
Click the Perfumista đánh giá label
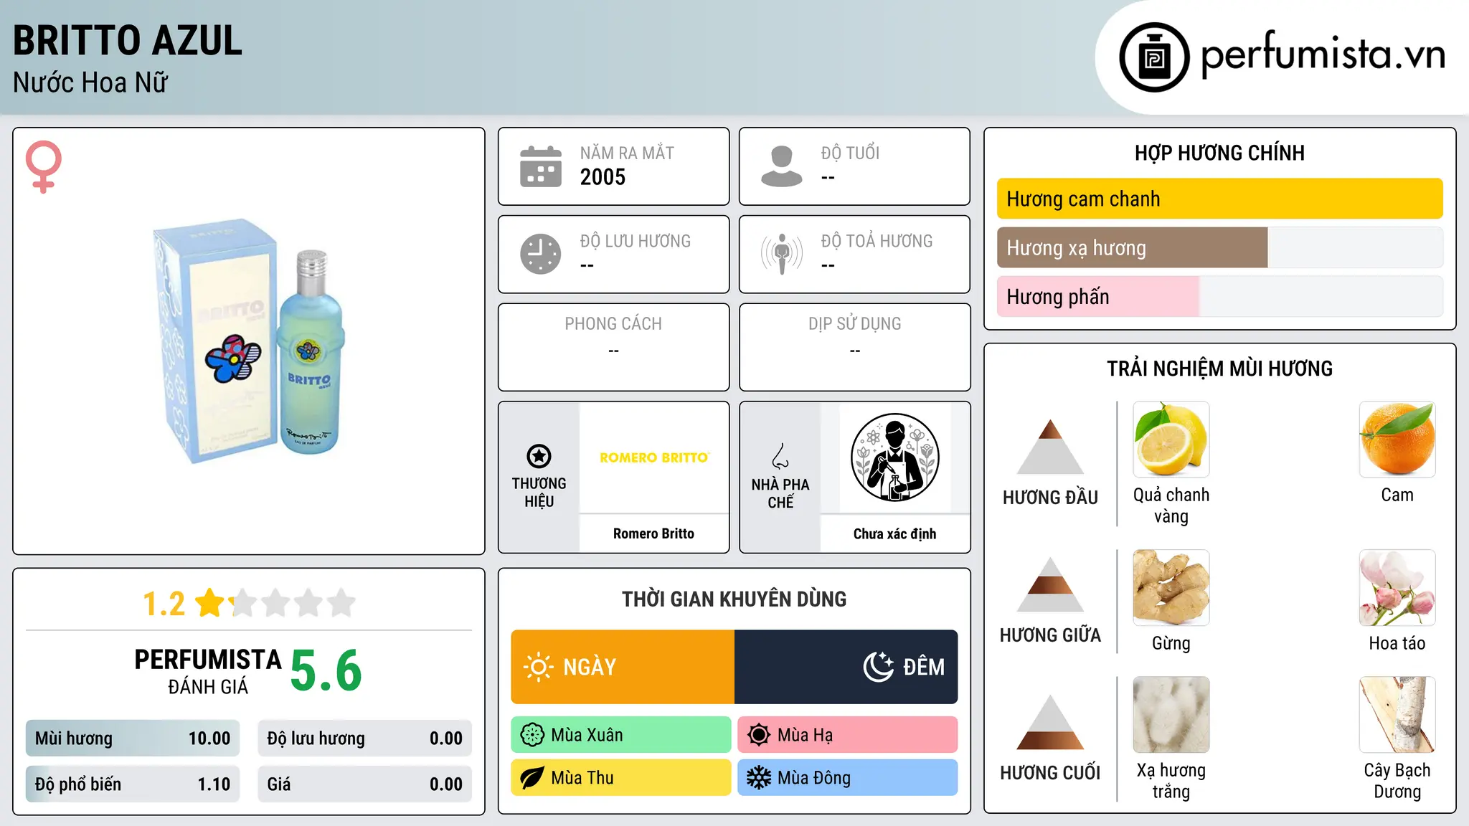(x=208, y=672)
